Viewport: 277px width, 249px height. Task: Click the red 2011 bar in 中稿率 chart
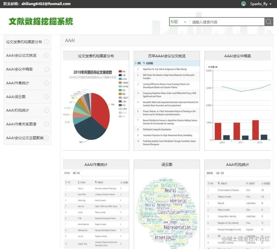[x=237, y=131]
